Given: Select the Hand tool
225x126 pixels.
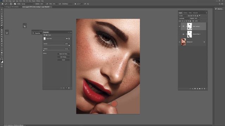Looking at the screenshot, I should tap(2, 52).
